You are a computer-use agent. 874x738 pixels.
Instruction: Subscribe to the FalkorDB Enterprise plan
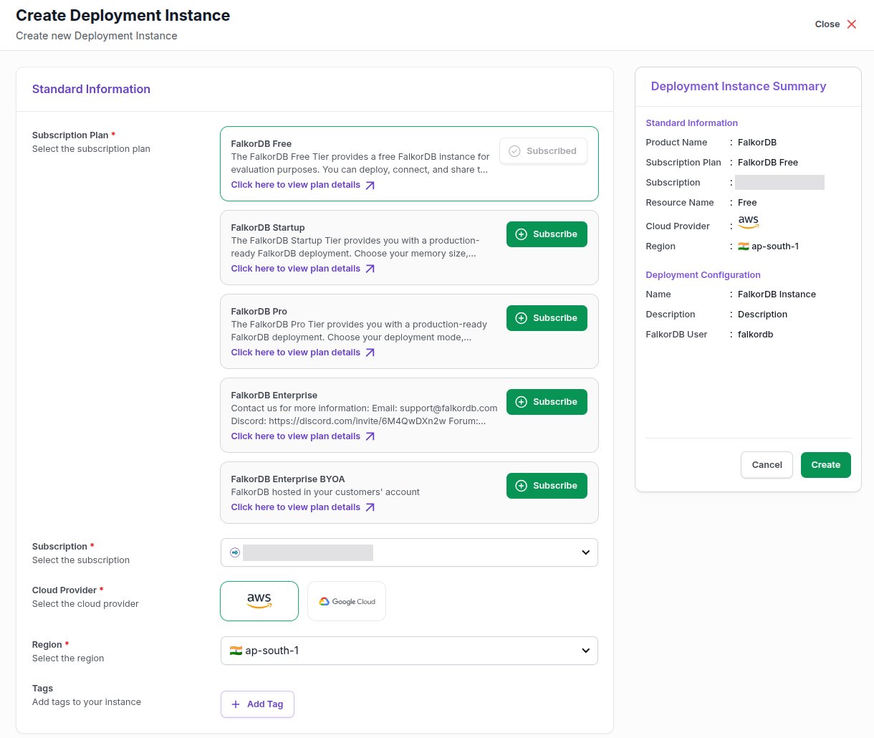pyautogui.click(x=547, y=402)
